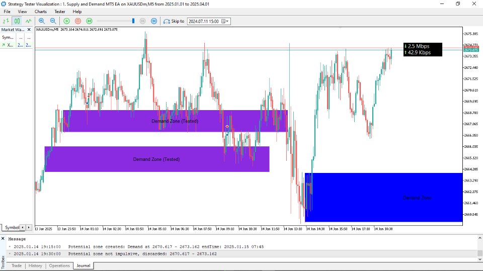
Task: Zoom in on the chart
Action: click(42, 21)
